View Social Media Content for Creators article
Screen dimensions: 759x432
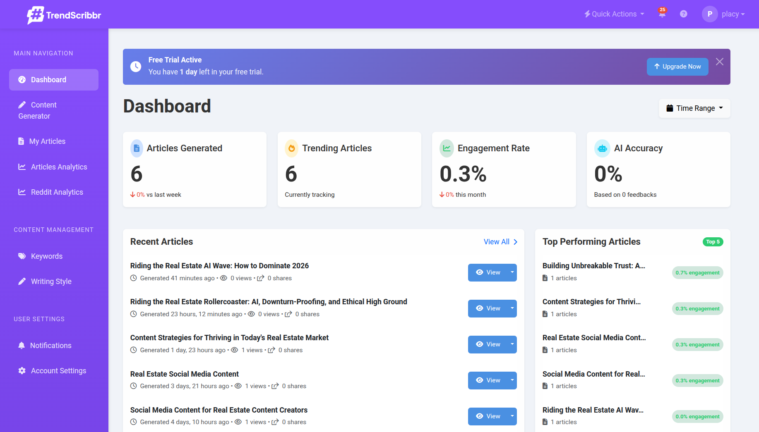[x=488, y=416]
